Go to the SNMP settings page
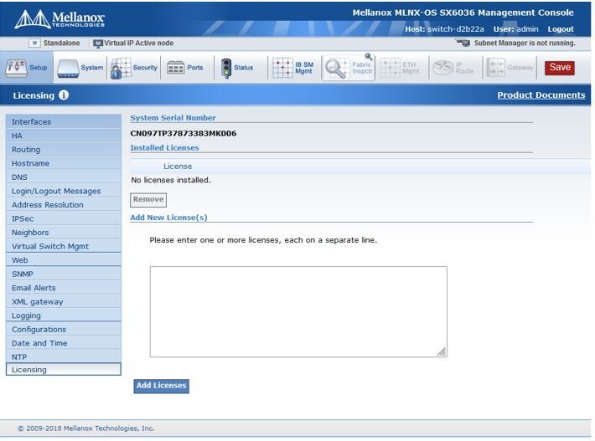 tap(64, 274)
